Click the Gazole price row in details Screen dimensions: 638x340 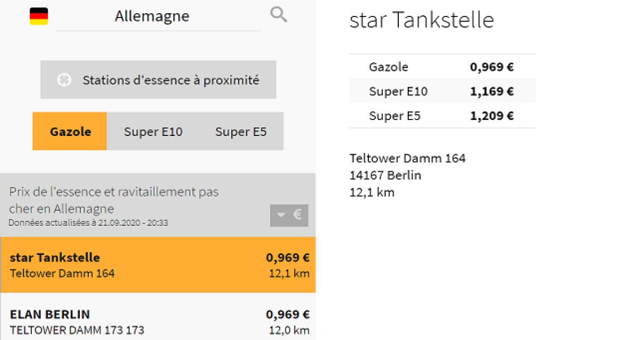(x=442, y=67)
